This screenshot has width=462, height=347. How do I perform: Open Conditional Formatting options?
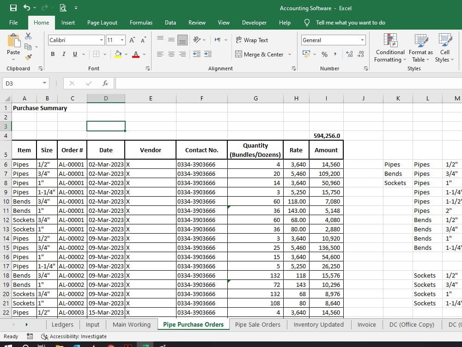(390, 49)
